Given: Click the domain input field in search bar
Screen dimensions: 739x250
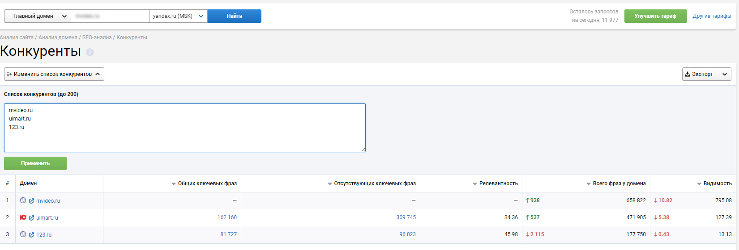Looking at the screenshot, I should click(x=111, y=16).
